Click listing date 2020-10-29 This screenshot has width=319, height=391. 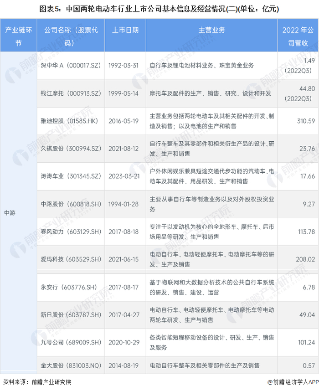(124, 343)
